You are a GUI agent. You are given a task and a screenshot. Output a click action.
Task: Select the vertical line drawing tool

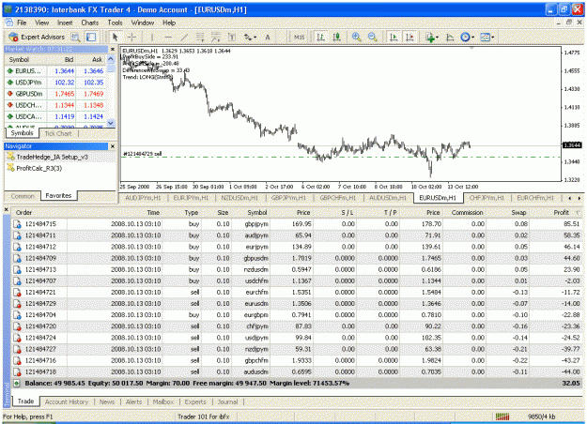152,37
